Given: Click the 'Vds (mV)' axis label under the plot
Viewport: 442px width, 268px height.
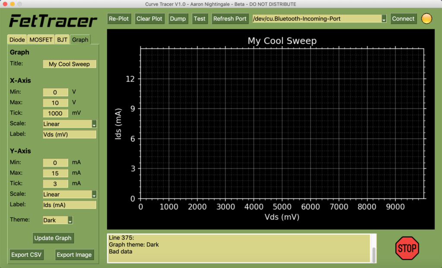Looking at the screenshot, I should click(x=282, y=217).
